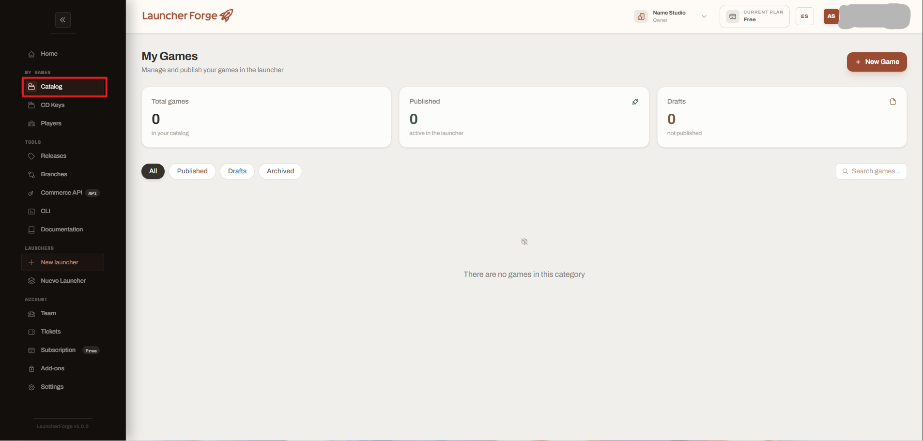Switch to the Drafts filter tab
The width and height of the screenshot is (923, 441).
pyautogui.click(x=237, y=171)
